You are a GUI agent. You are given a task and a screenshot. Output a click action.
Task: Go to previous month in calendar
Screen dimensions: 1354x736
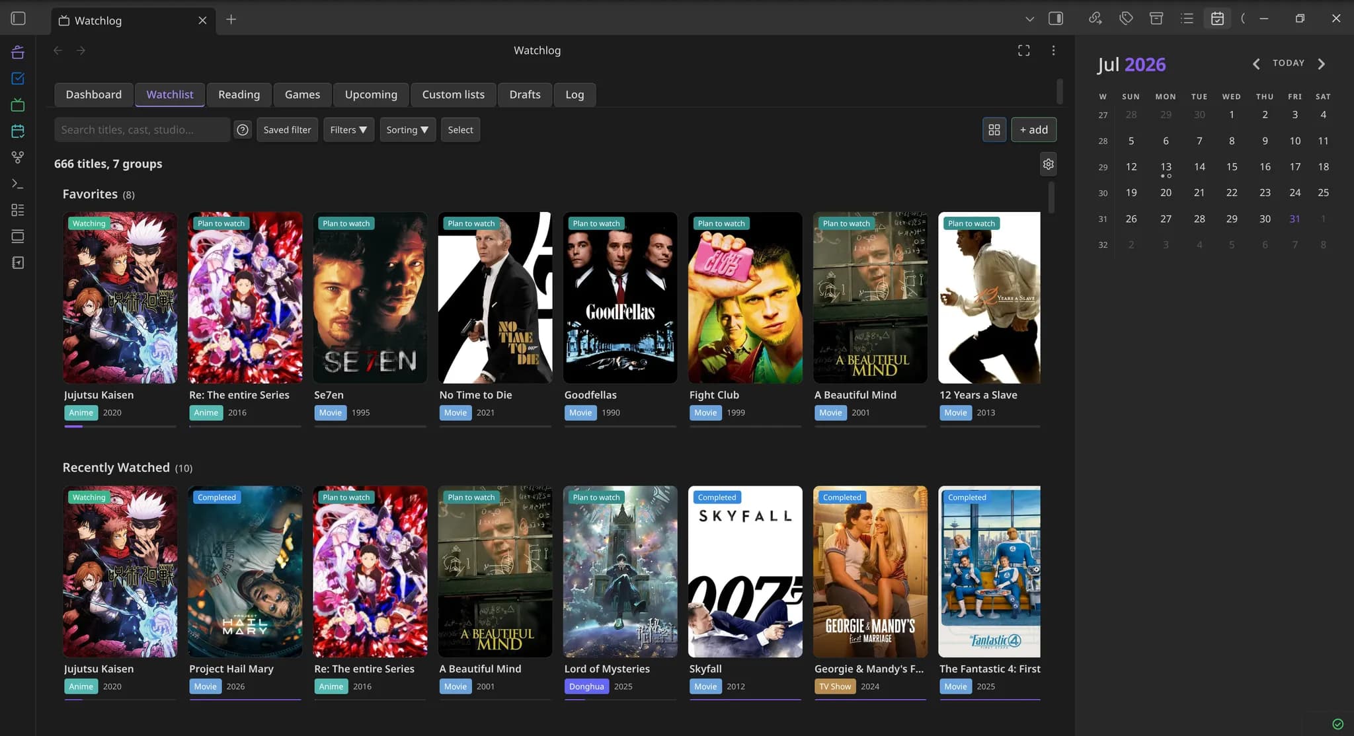point(1256,63)
